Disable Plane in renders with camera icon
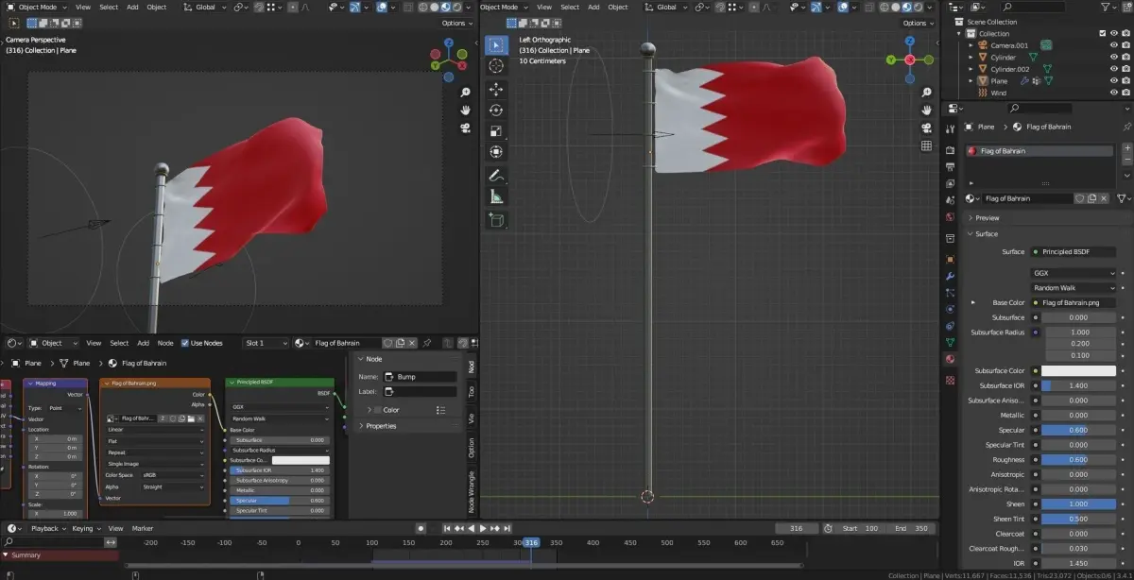This screenshot has width=1134, height=580. 1127,81
